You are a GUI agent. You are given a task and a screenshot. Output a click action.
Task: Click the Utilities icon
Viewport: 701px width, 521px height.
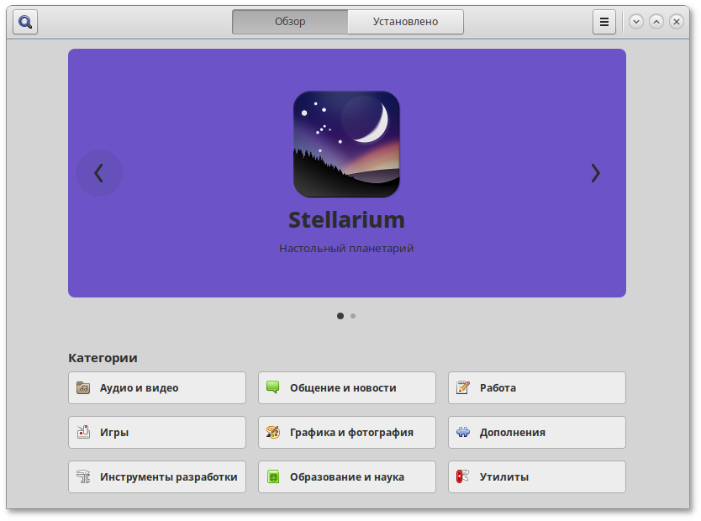[x=463, y=476]
